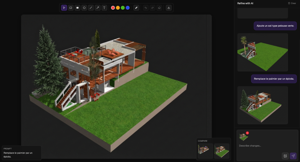
Task: Use the eraser to clear annotations
Action: [159, 8]
